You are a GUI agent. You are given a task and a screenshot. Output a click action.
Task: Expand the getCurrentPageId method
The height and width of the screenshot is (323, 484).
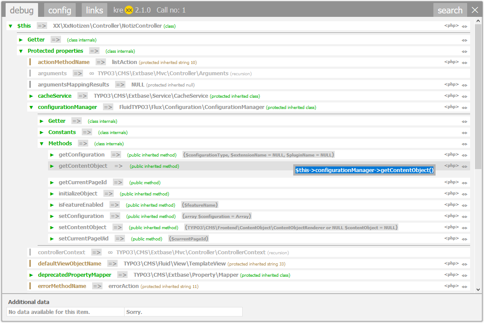pyautogui.click(x=52, y=182)
